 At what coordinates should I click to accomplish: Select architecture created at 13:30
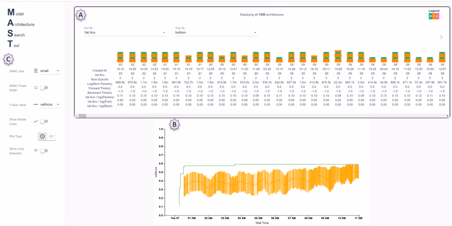[419, 60]
